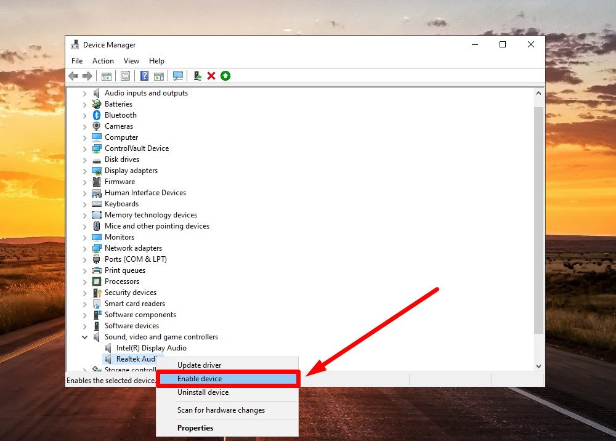Viewport: 616px width, 441px height.
Task: Expand Audio inputs and outputs node
Action: pos(84,94)
